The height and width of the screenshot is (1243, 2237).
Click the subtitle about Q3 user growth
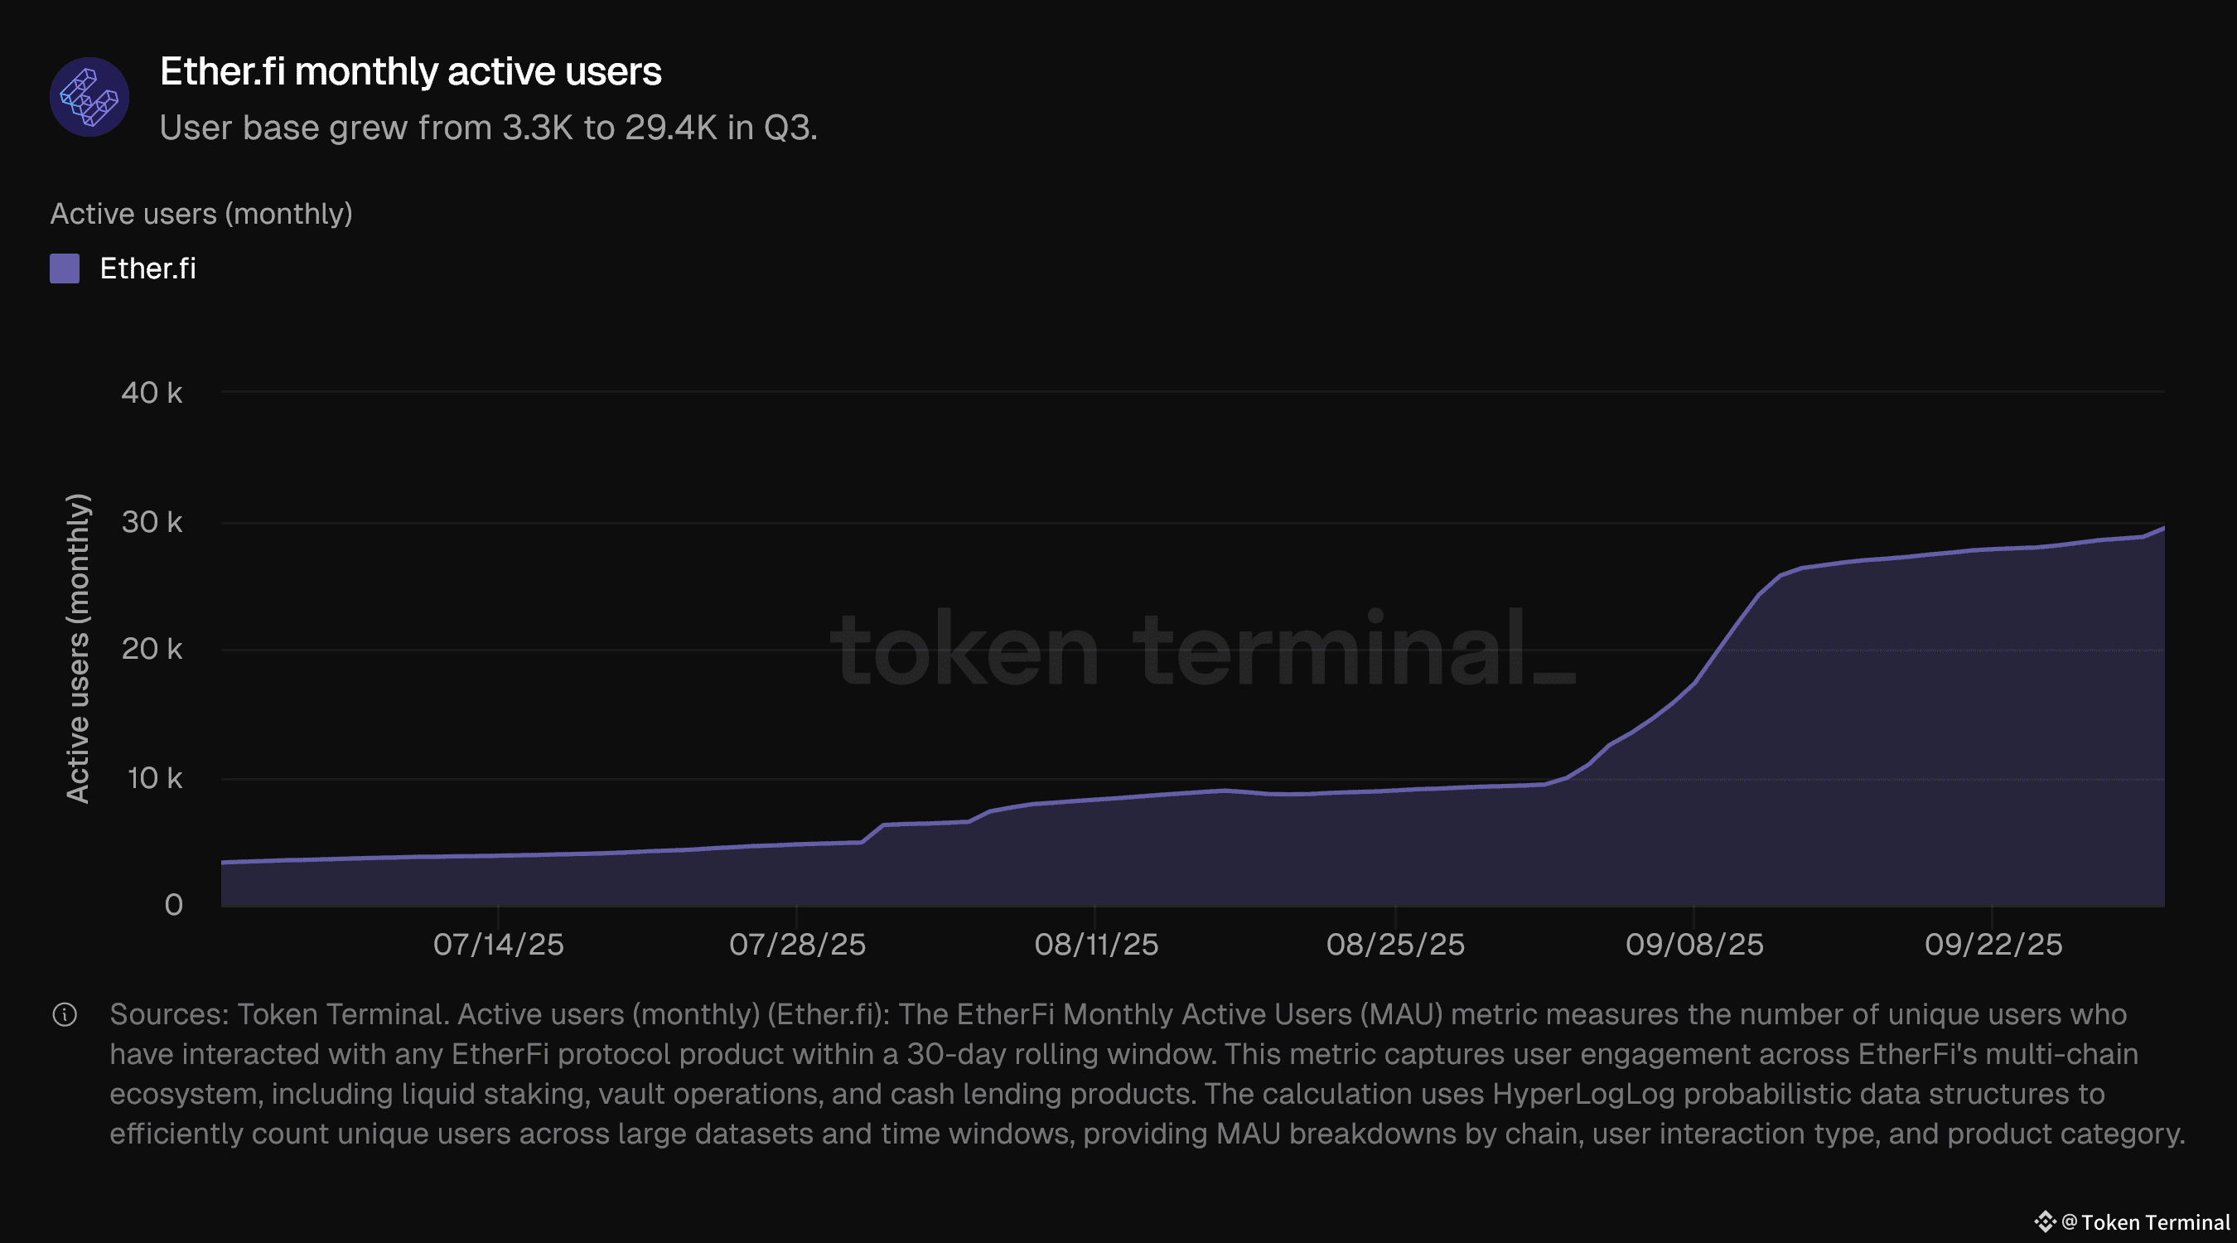[488, 128]
